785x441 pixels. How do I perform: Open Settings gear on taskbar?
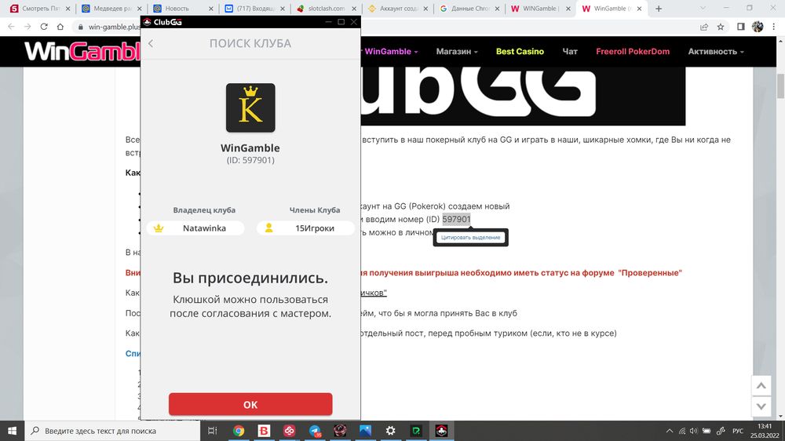pyautogui.click(x=390, y=431)
